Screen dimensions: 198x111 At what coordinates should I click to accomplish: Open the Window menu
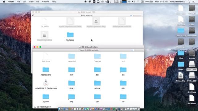tap(45, 2)
